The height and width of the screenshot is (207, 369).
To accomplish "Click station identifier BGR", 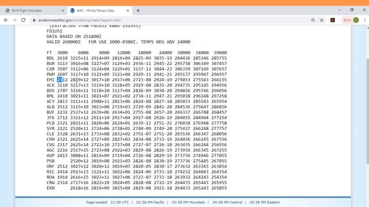I will tap(50, 64).
